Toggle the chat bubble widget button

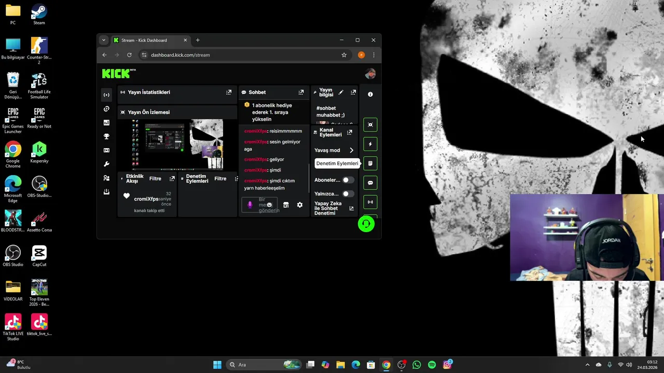[x=370, y=183]
